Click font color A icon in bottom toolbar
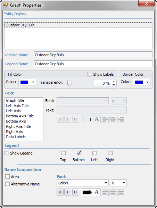 click(x=97, y=192)
